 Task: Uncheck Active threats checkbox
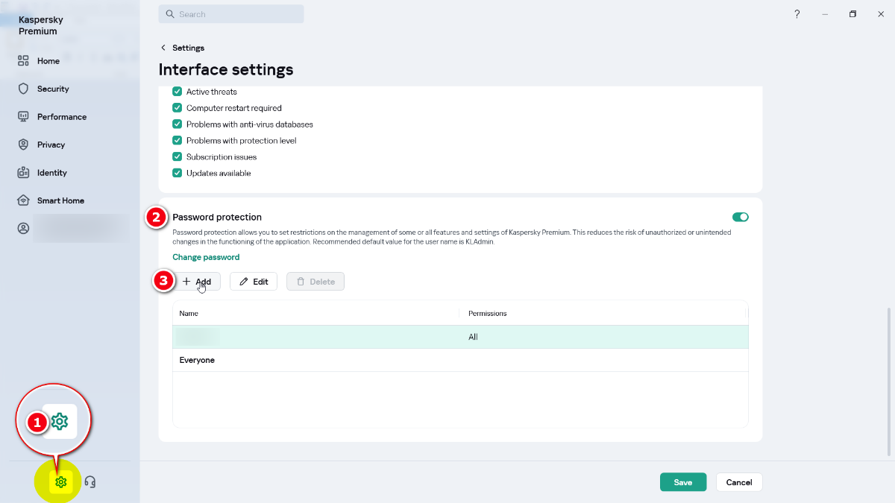coord(178,92)
